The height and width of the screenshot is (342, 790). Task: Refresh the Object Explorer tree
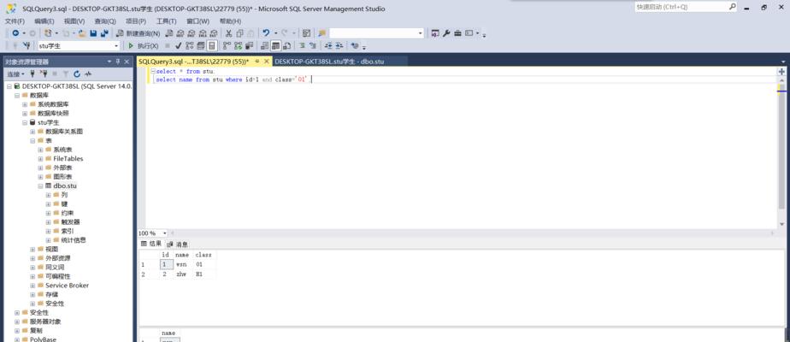click(77, 74)
